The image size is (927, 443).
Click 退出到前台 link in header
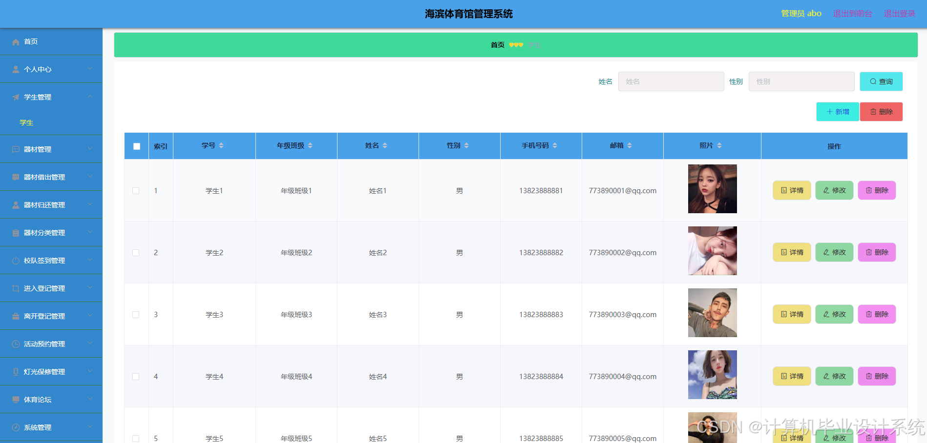(853, 14)
